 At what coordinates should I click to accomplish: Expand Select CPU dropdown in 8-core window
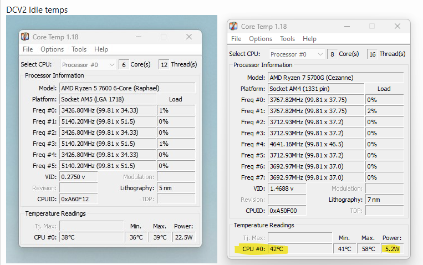297,54
